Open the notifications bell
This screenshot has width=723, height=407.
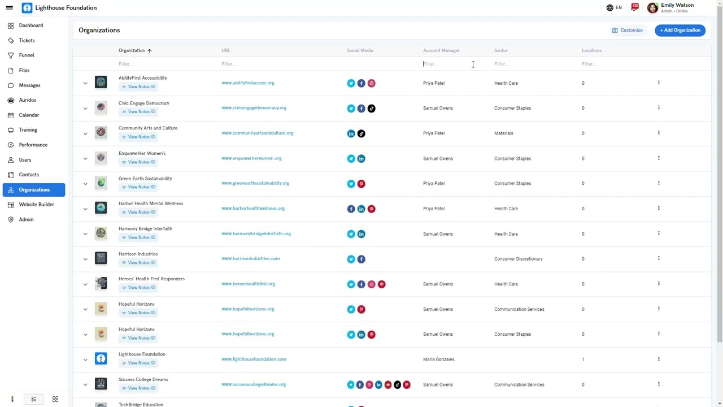(635, 7)
